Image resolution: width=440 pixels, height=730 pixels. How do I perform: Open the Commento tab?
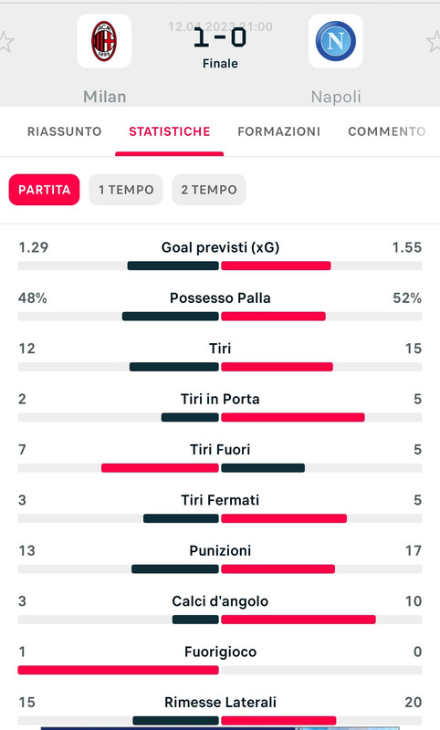click(x=387, y=131)
